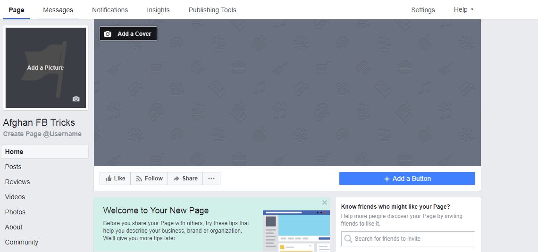The image size is (538, 252).
Task: Switch to the Page tab
Action: 17,10
